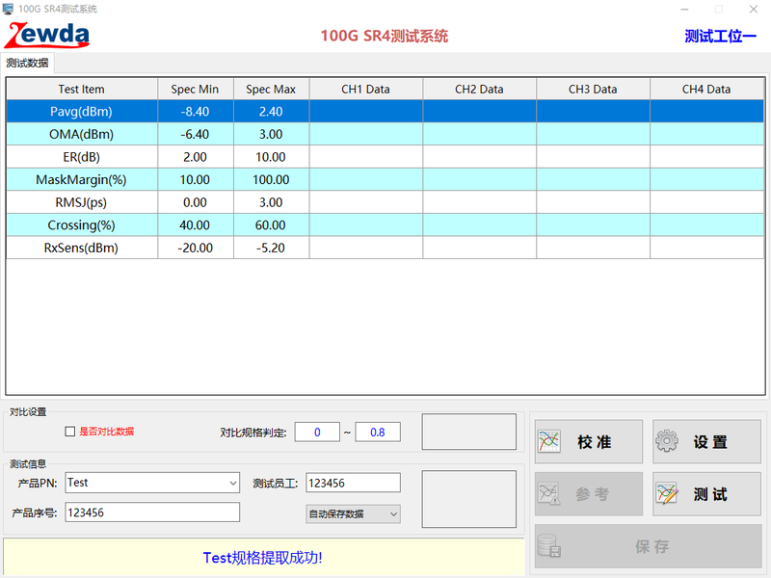Click the CH1 Data column header

click(x=366, y=89)
